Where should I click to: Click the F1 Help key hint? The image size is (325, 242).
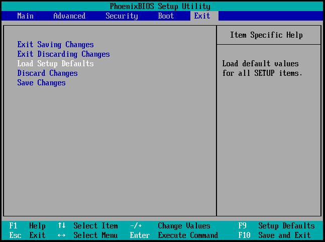coord(27,225)
